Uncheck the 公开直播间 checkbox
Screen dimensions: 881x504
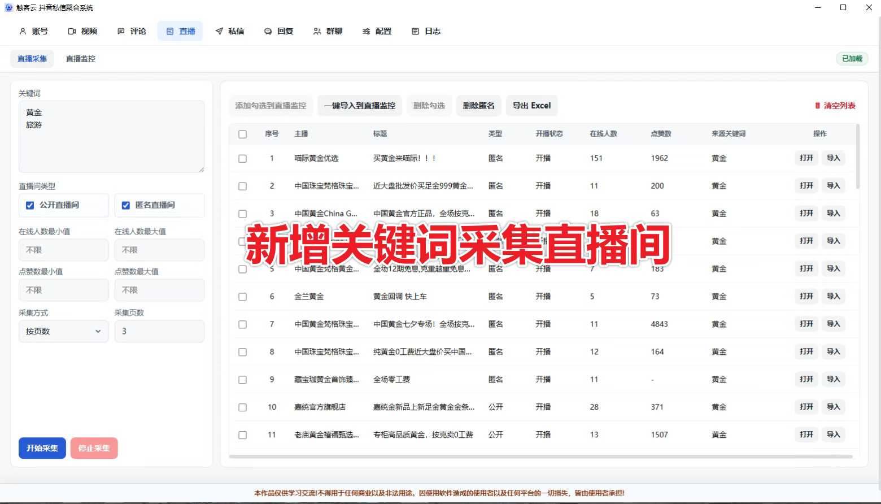[30, 205]
